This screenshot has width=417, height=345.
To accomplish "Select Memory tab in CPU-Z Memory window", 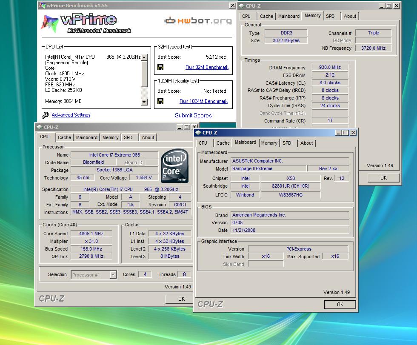I will tap(312, 16).
